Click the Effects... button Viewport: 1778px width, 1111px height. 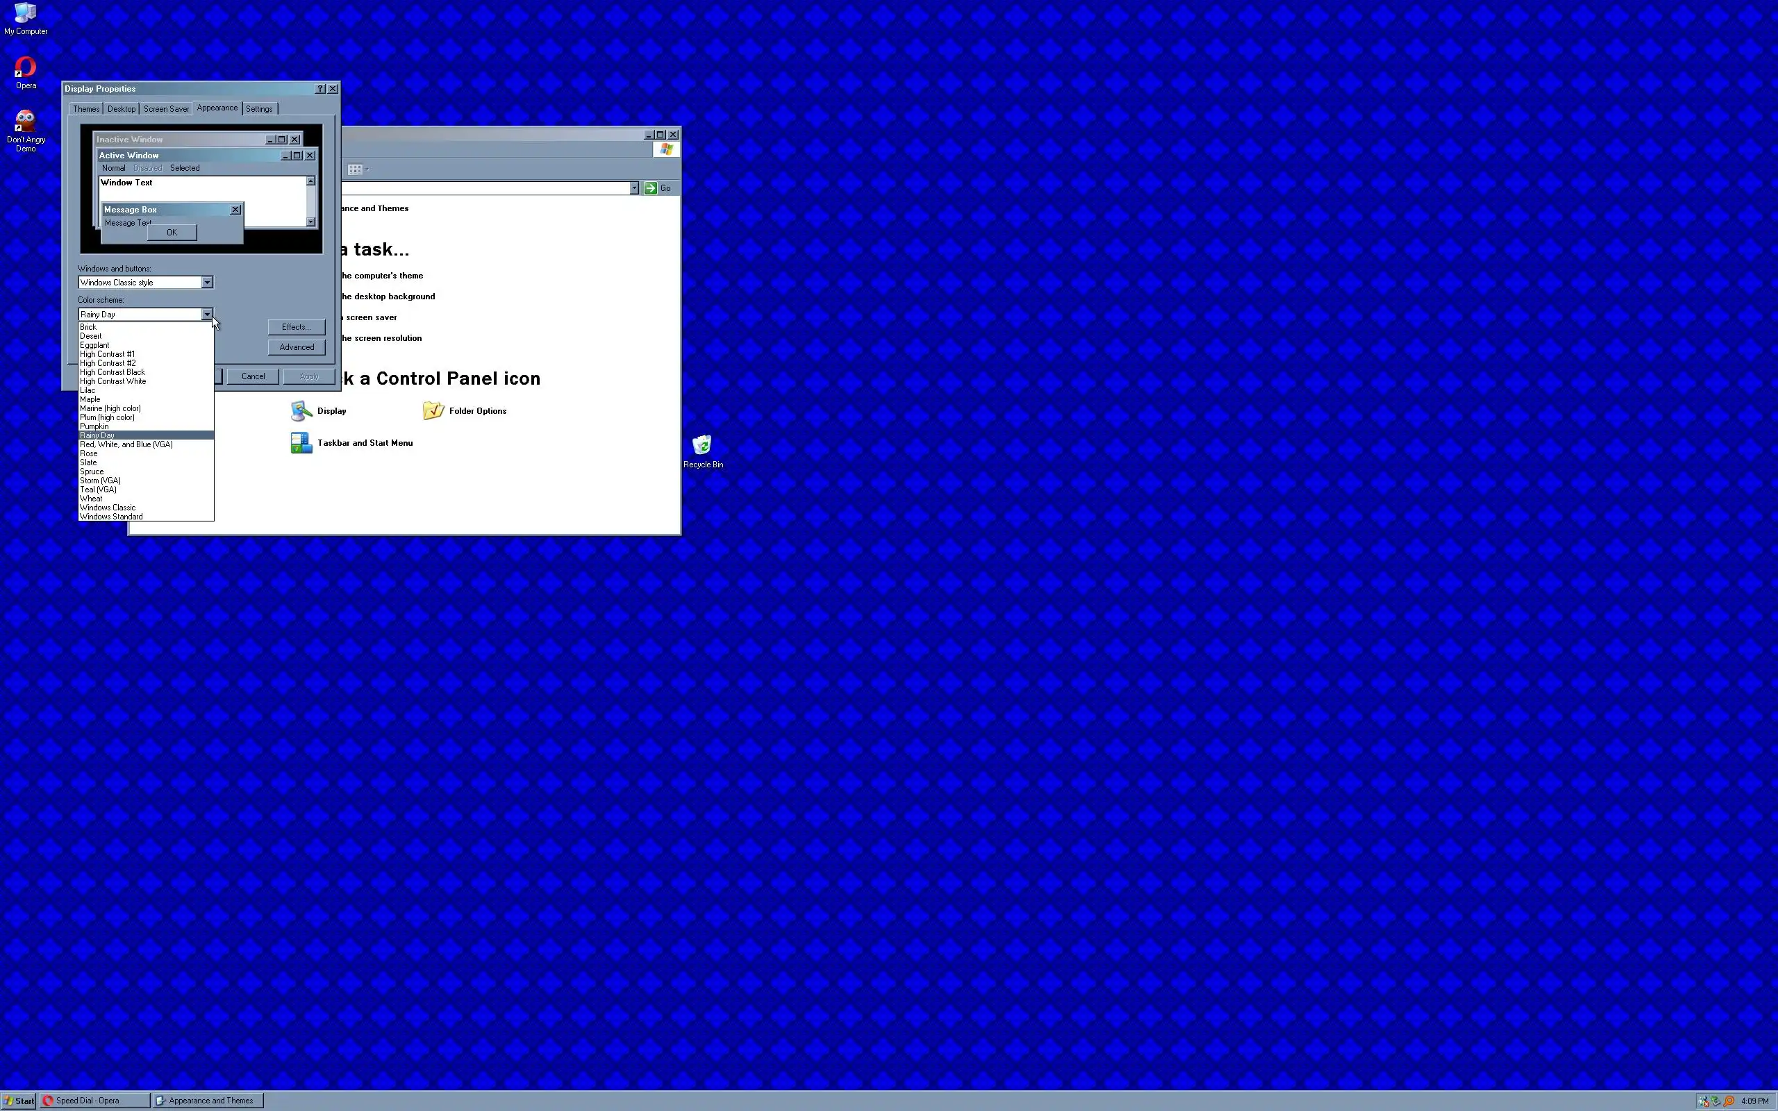click(296, 327)
